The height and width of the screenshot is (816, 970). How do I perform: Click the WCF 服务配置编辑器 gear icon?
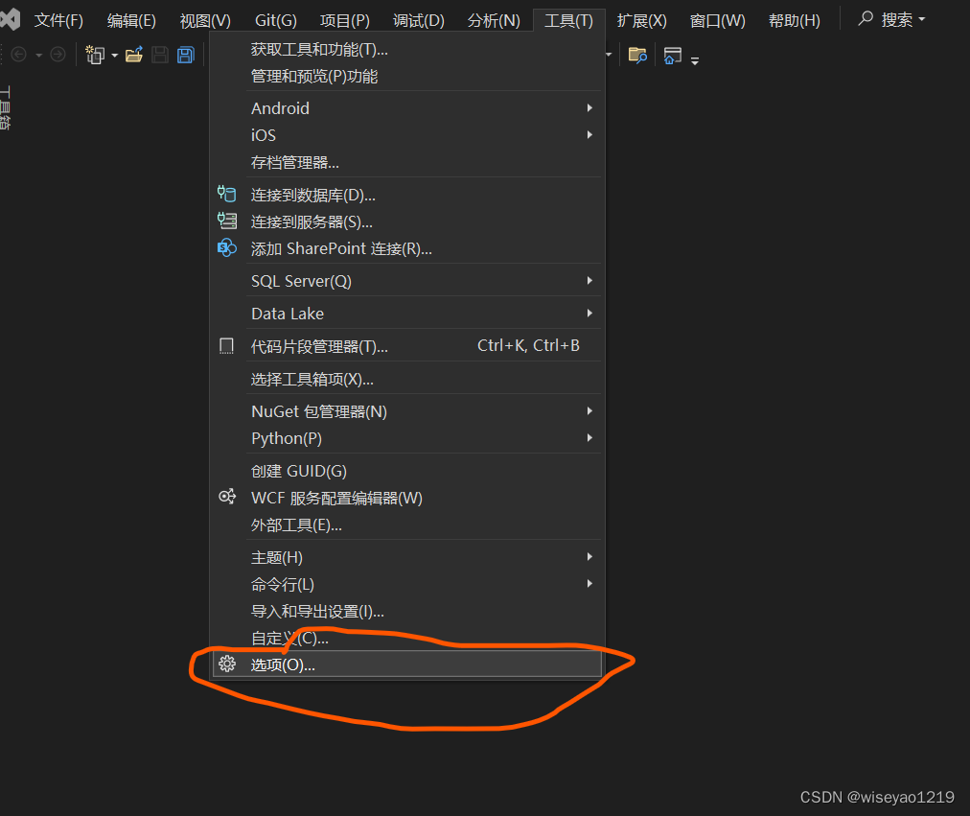click(226, 497)
